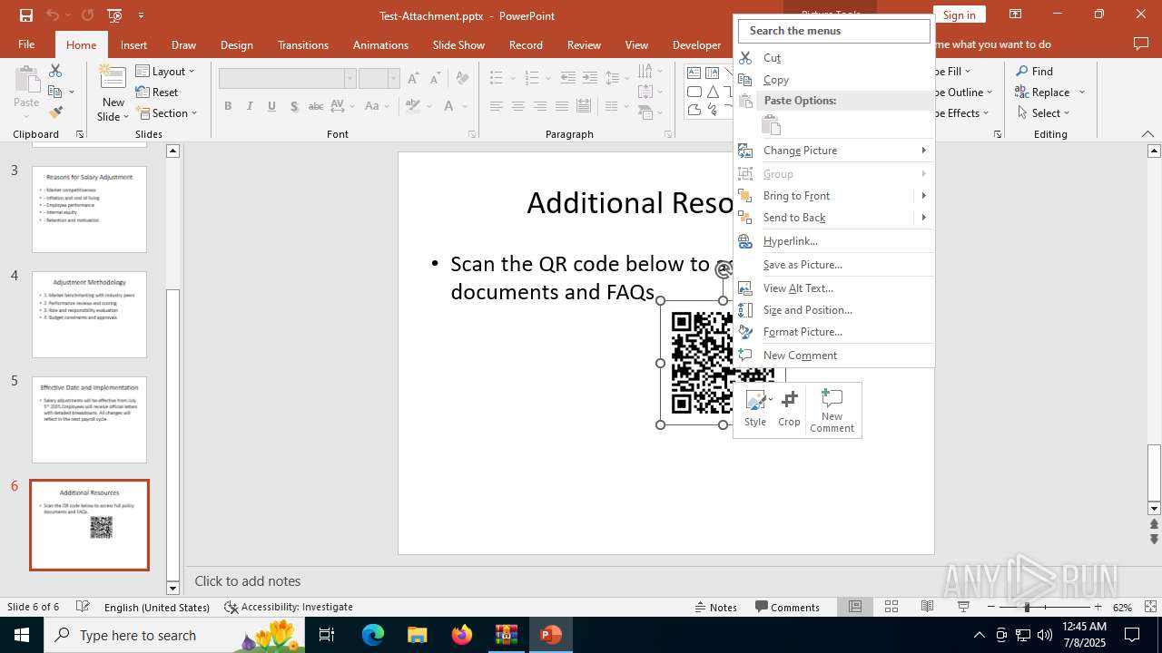Click the Find button
Image resolution: width=1162 pixels, height=653 pixels.
tap(1034, 72)
